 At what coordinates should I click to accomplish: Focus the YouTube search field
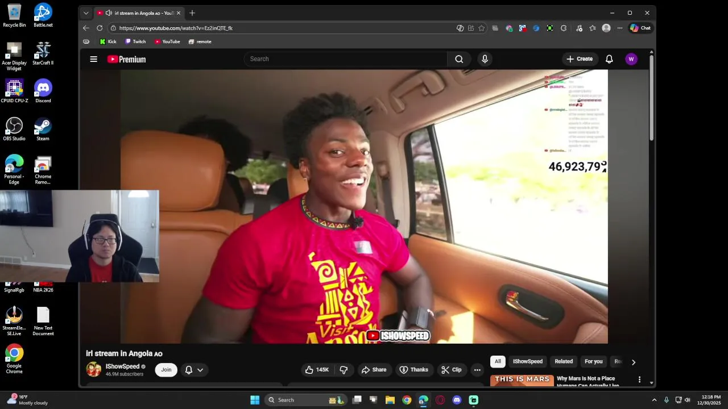click(x=345, y=59)
